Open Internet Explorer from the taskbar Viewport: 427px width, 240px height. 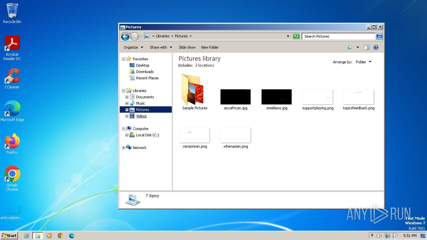tap(26, 236)
